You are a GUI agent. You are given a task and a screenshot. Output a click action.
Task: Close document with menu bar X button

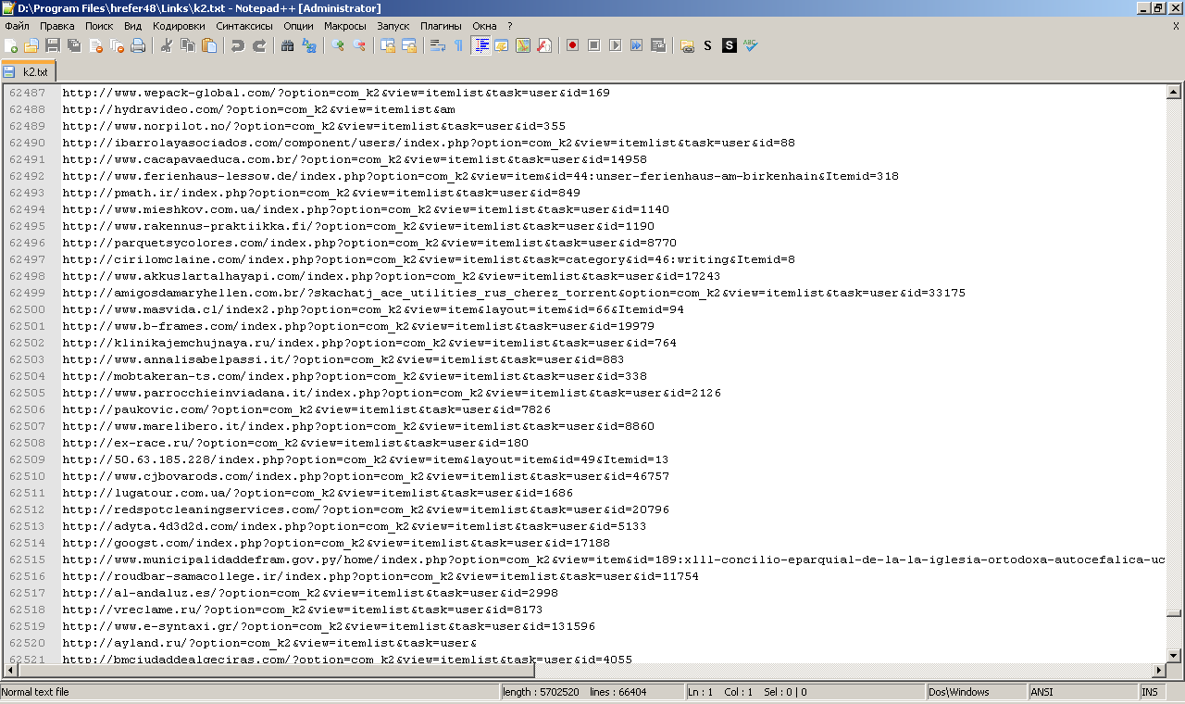click(1177, 26)
